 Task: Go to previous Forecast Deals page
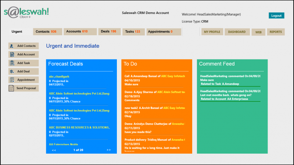pyautogui.click(x=54, y=150)
